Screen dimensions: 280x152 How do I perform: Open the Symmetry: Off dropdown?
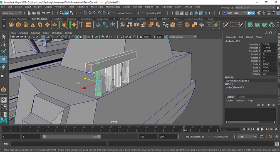coord(155,13)
